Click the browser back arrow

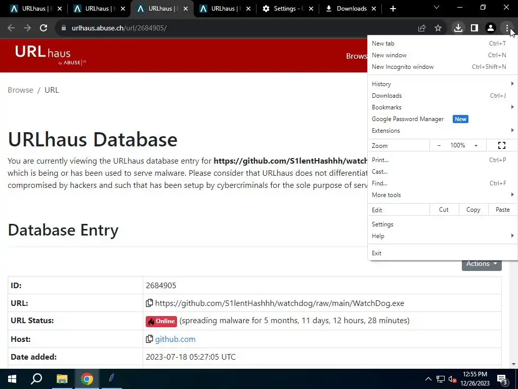pyautogui.click(x=11, y=28)
